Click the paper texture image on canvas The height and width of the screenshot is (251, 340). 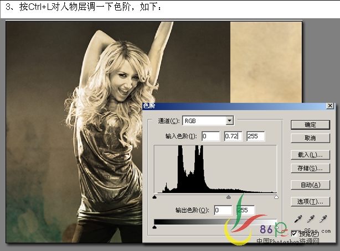266,62
